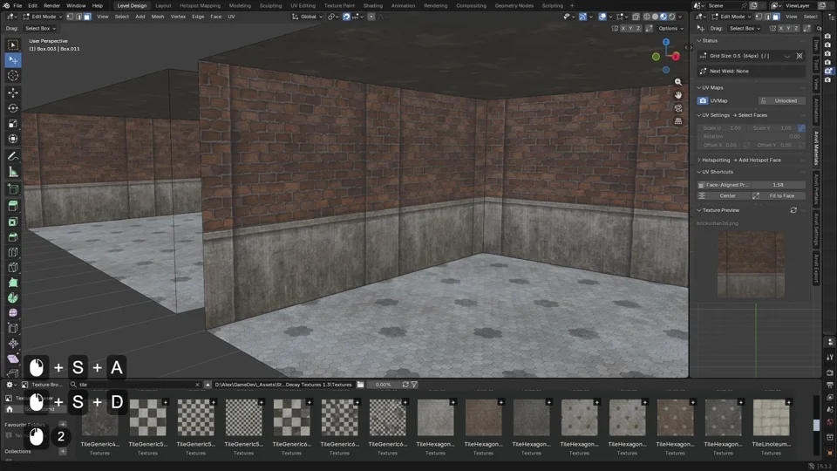Select the Smooth tool

(x=13, y=313)
